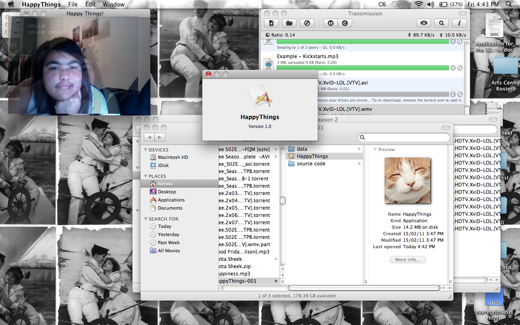Viewport: 520px width, 325px height.
Task: Go forward in the Finder window
Action: pos(160,137)
